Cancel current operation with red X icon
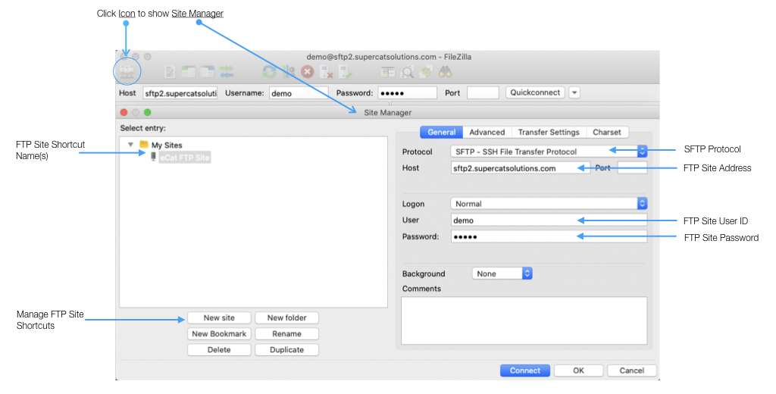 (308, 72)
